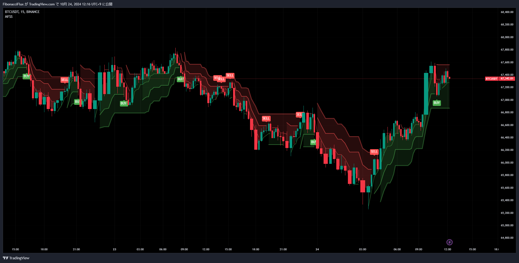This screenshot has height=263, width=519.
Task: Click the leftmost BUY signal label
Action: pos(26,76)
